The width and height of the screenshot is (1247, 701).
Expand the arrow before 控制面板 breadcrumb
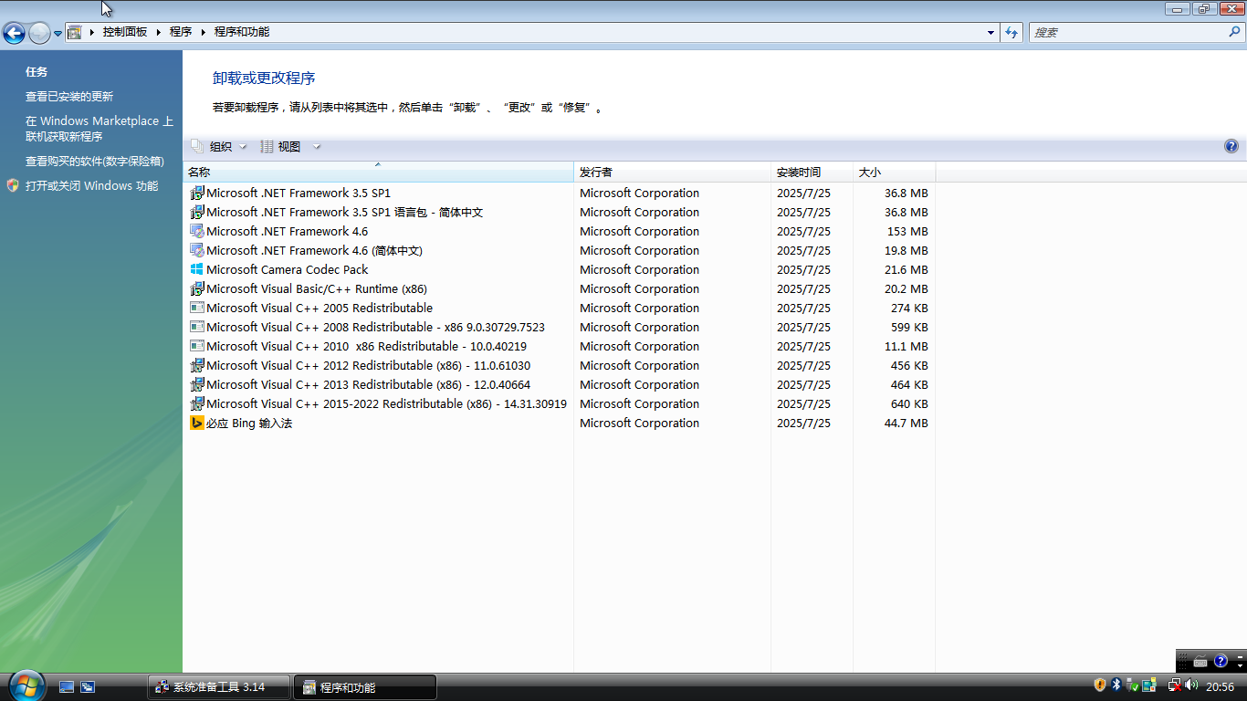(x=92, y=32)
